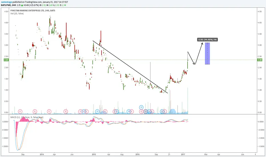Screen dimensions: 266x157
Task: Click the 1.00 label on the left price axis
Action: [6, 90]
